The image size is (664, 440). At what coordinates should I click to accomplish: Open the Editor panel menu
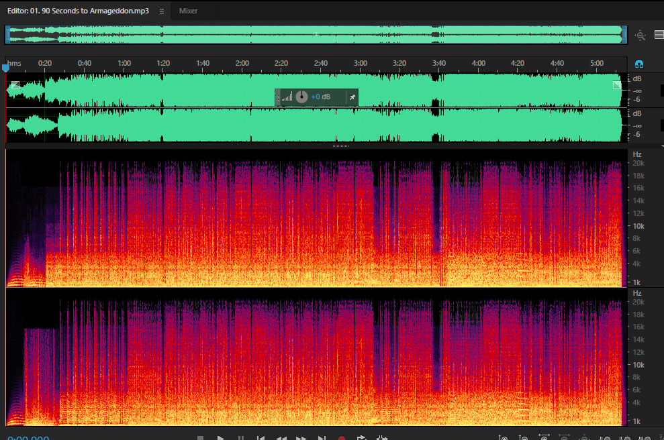pyautogui.click(x=161, y=11)
